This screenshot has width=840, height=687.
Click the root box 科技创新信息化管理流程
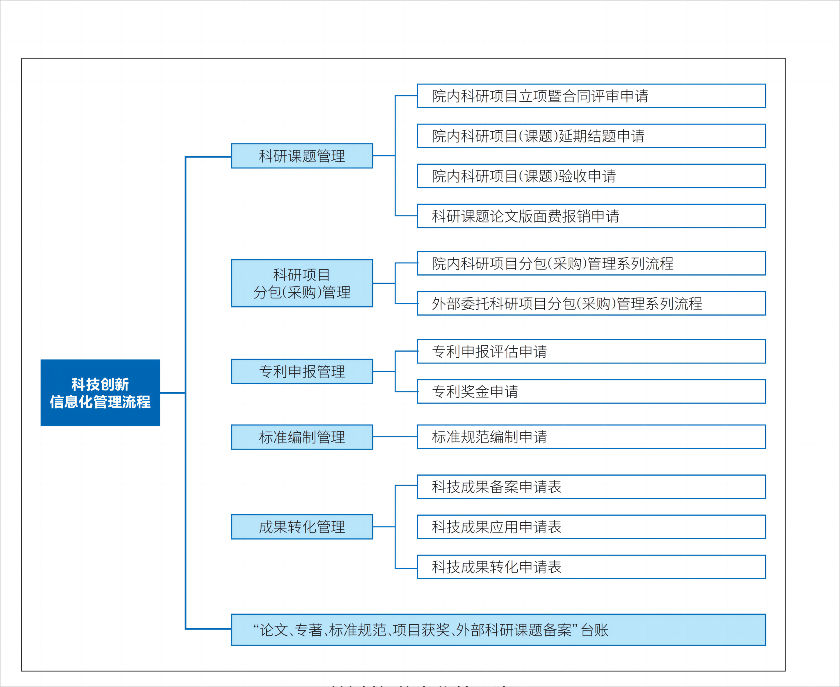point(100,393)
